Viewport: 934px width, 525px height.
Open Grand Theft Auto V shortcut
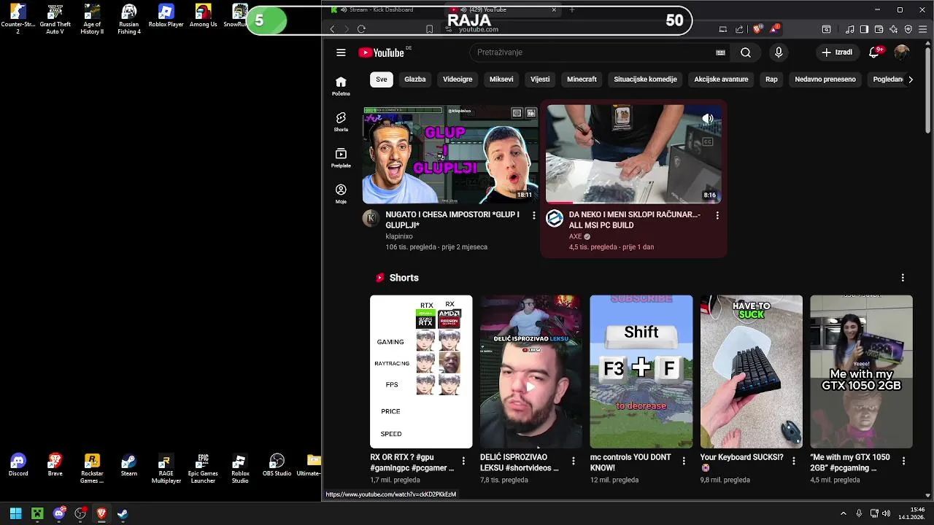(x=55, y=19)
